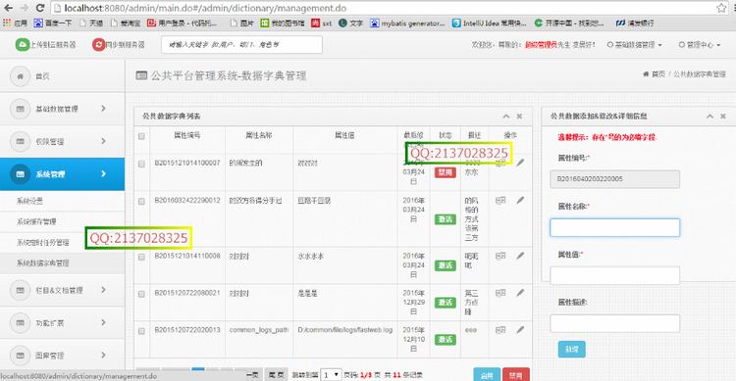Click the 功能扩展 sidebar icon
This screenshot has width=736, height=381.
[x=21, y=323]
